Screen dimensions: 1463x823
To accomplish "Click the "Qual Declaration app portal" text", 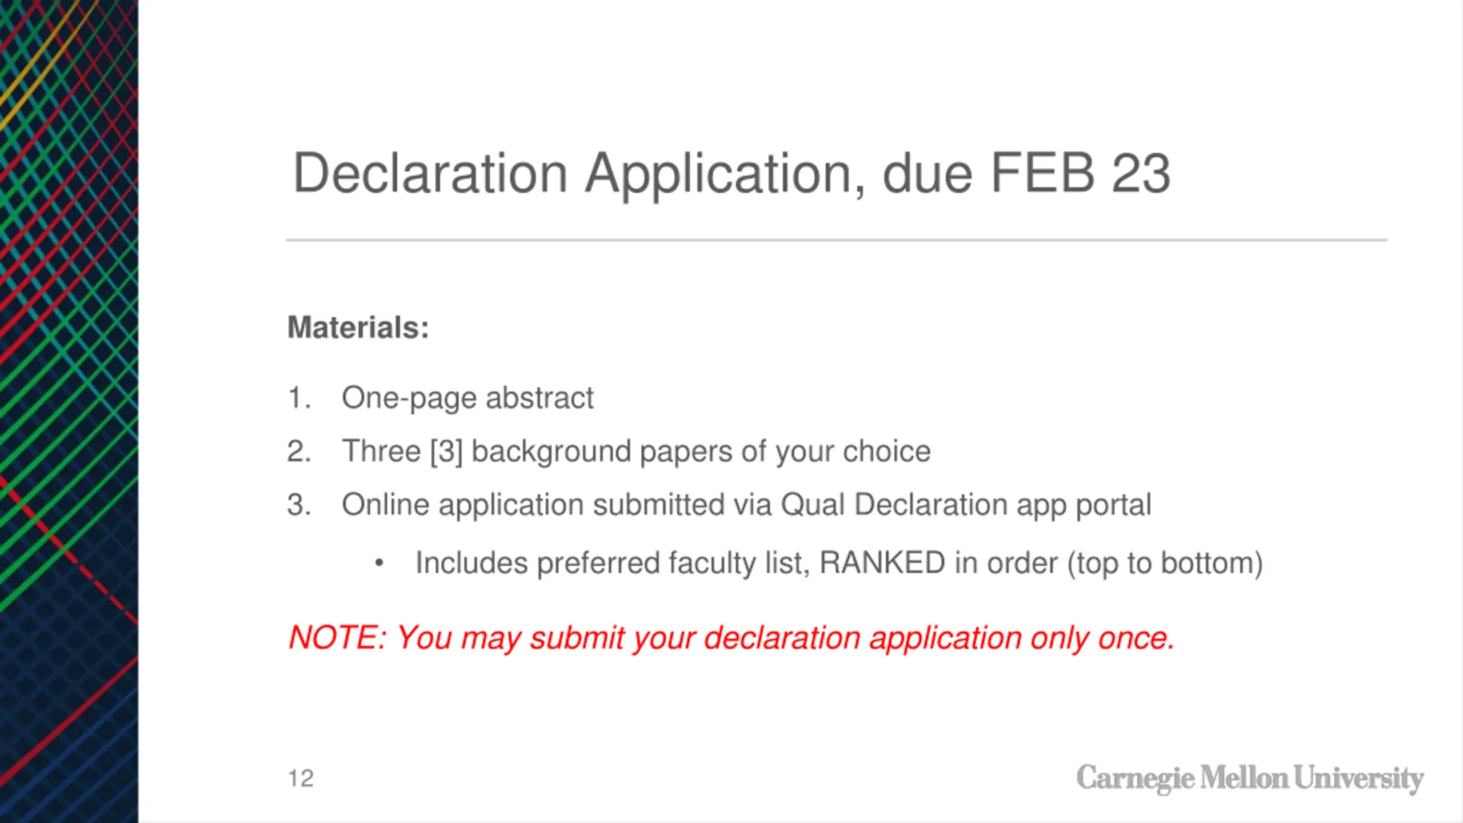I will 966,505.
